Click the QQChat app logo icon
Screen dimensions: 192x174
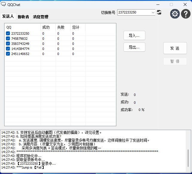click(x=4, y=4)
